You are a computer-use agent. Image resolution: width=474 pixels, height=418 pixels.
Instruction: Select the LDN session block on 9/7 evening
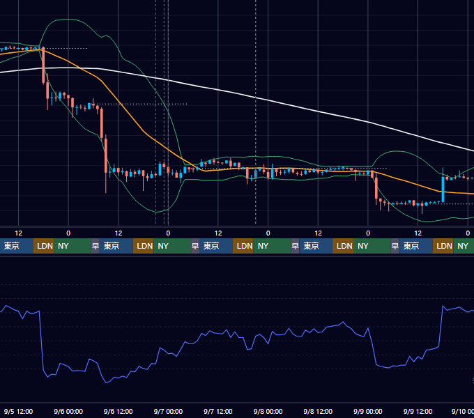(x=243, y=246)
